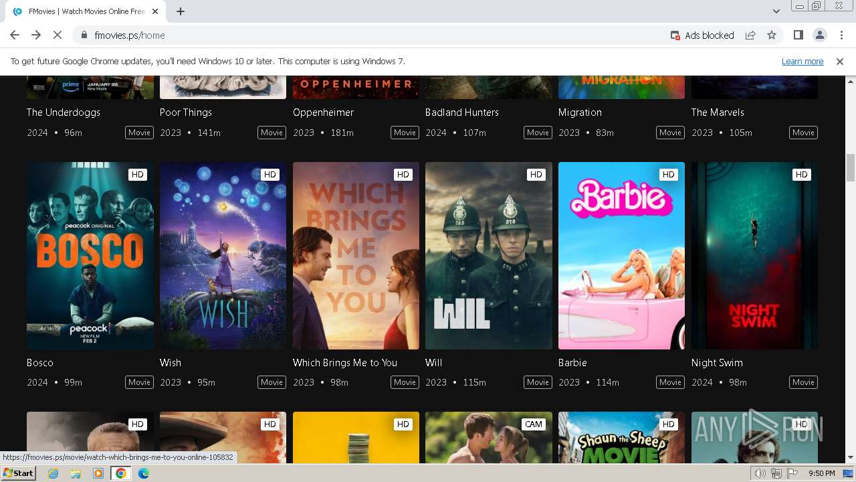Image resolution: width=856 pixels, height=482 pixels.
Task: View site information lock icon
Action: [84, 35]
